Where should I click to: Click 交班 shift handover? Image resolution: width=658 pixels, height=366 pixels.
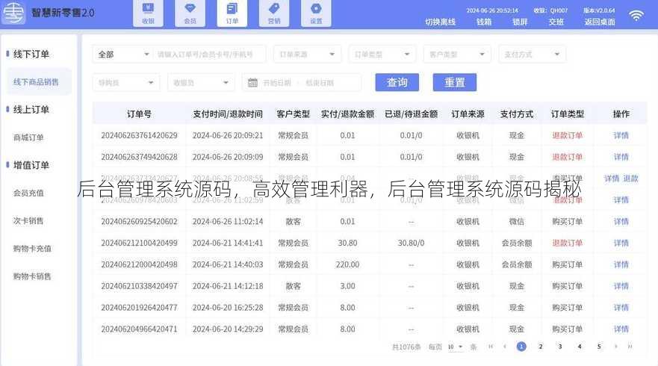point(556,22)
